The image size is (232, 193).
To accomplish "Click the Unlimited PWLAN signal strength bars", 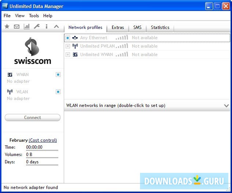I will tap(122, 46).
